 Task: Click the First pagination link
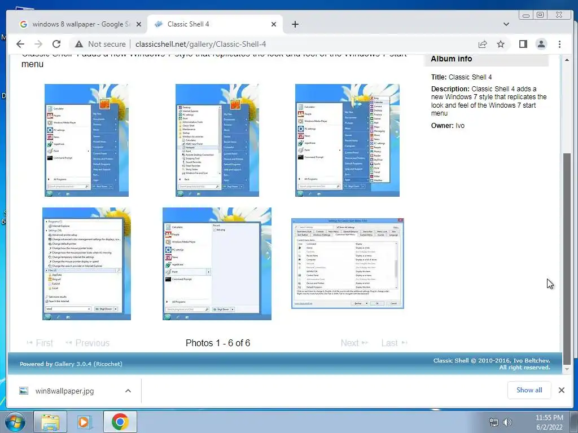pyautogui.click(x=40, y=343)
